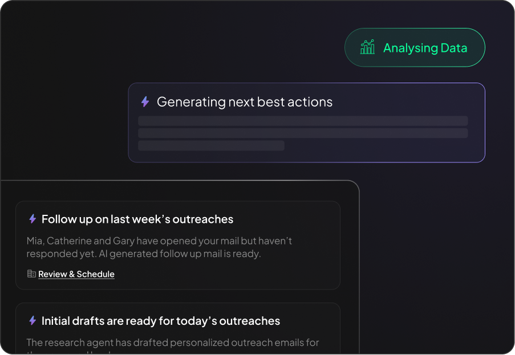Screen dimensions: 515x355
Task: Open Follow up on last week's outreaches
Action: click(x=137, y=219)
